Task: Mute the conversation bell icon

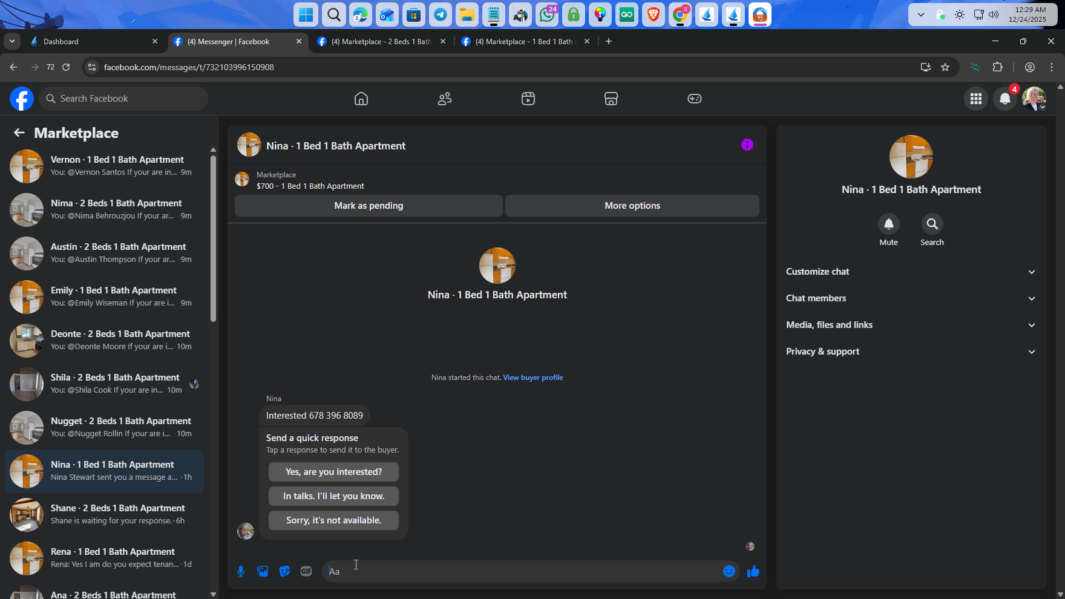Action: pos(889,224)
